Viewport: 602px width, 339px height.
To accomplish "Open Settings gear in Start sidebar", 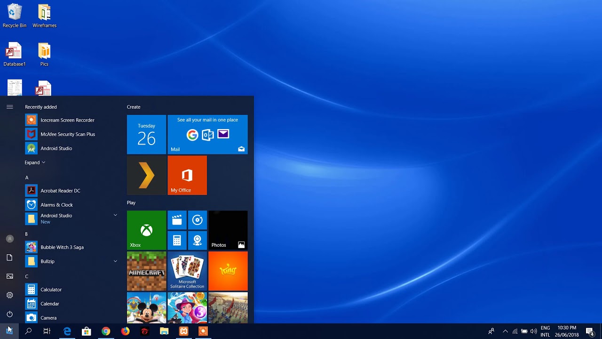I will [x=9, y=295].
